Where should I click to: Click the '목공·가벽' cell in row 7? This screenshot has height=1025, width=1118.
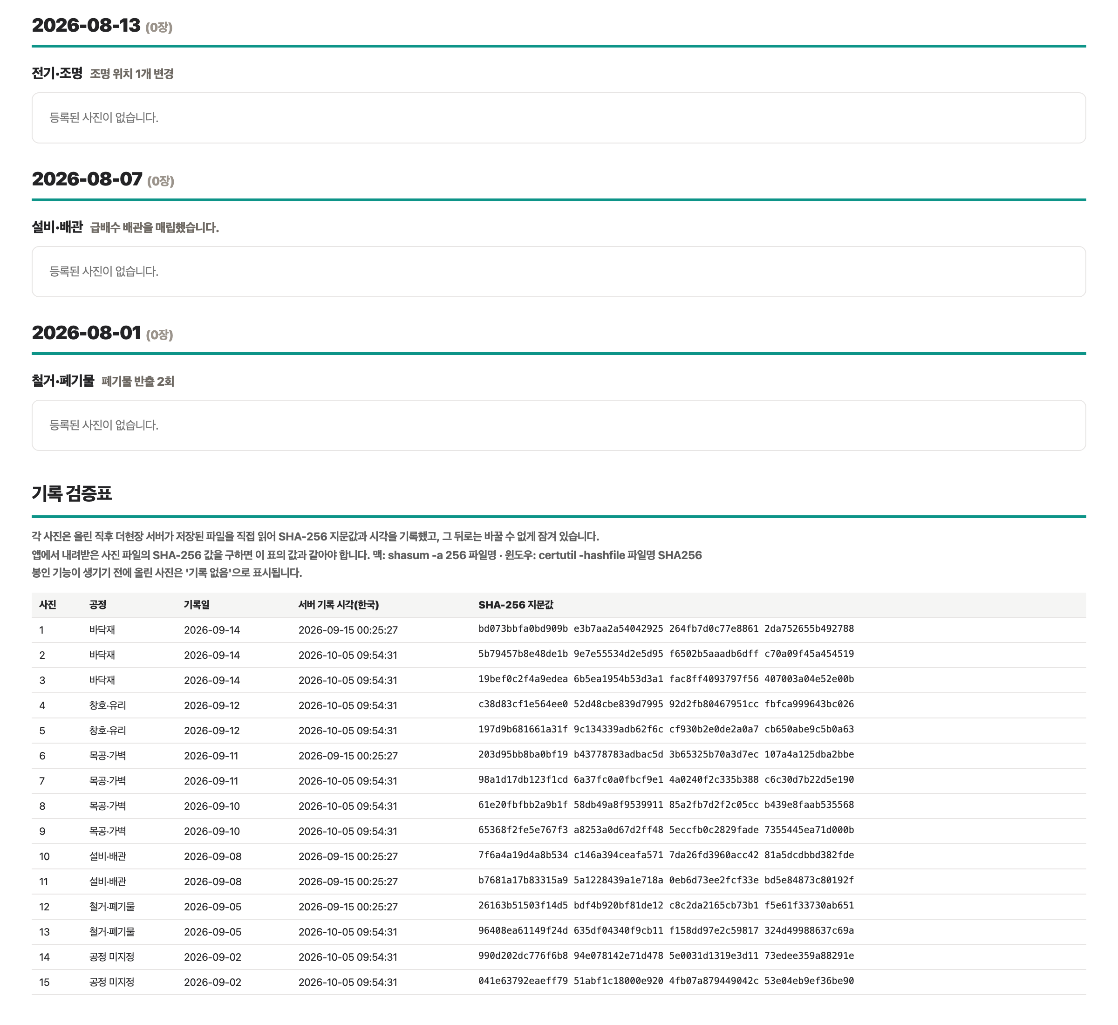108,780
